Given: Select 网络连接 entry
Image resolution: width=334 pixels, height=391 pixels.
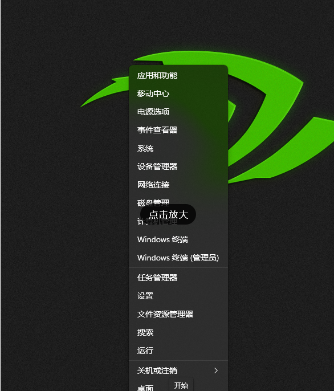Looking at the screenshot, I should pos(178,185).
